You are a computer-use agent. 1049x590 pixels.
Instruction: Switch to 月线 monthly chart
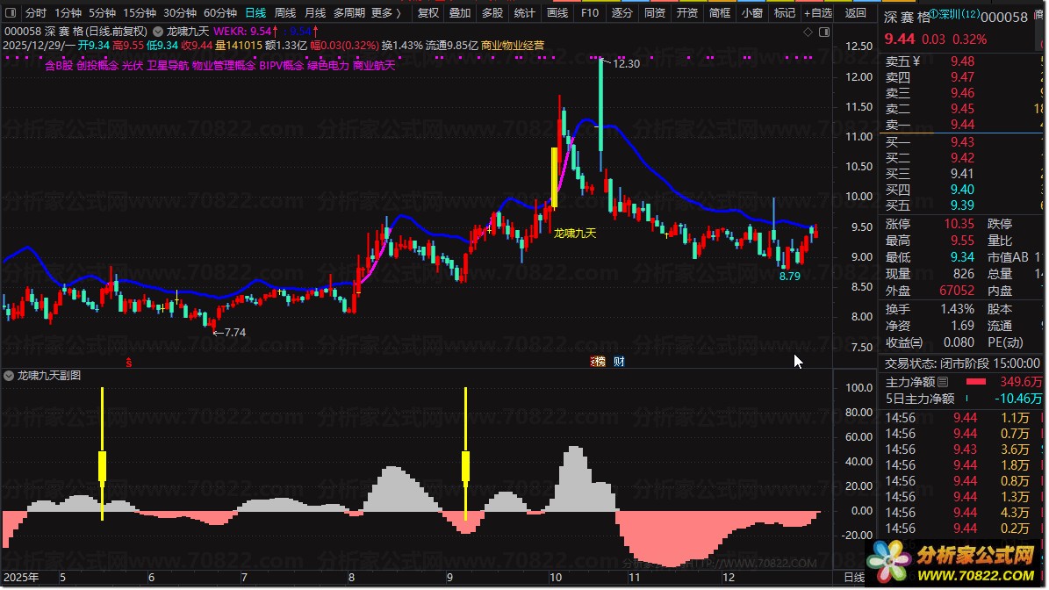click(x=315, y=12)
